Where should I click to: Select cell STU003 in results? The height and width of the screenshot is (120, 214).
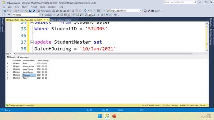click(x=16, y=69)
